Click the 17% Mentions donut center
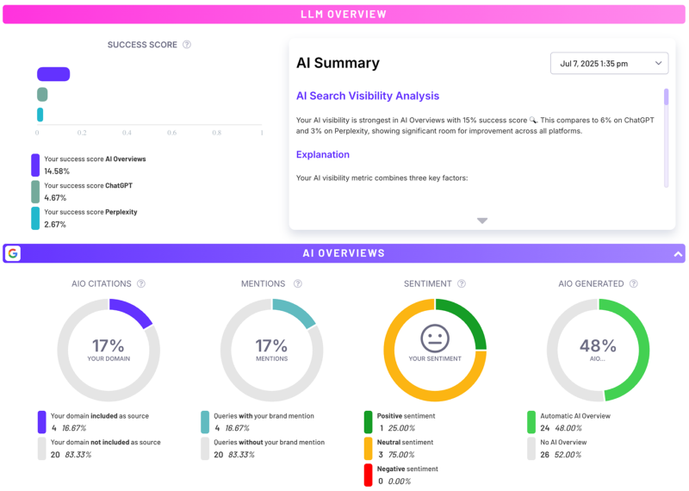The height and width of the screenshot is (491, 689). click(271, 350)
